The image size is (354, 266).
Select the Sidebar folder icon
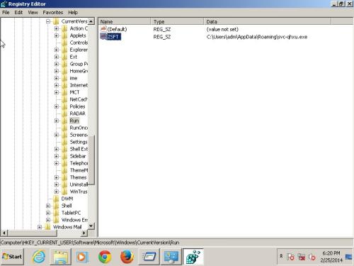(64, 156)
